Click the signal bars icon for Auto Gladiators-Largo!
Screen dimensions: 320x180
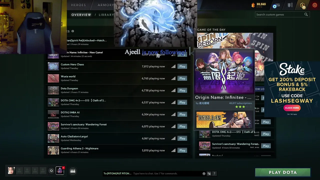pos(173,138)
